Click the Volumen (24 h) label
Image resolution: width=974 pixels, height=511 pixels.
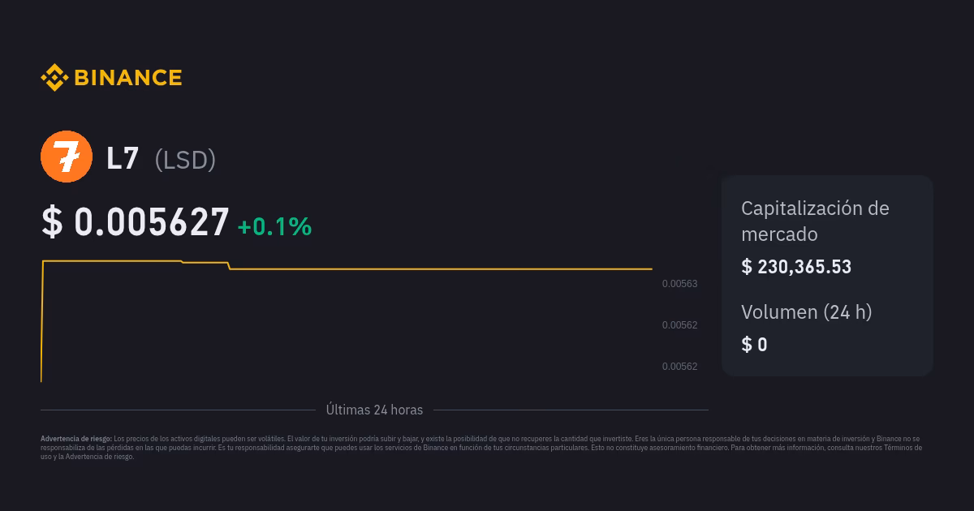(807, 312)
